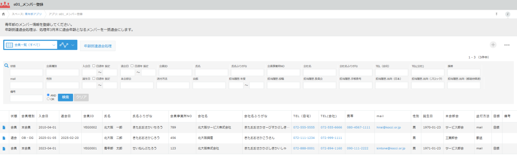Viewport: 517px width, 155px height.
Task: Click the 本会部会 filter input field
Action: tap(137, 85)
